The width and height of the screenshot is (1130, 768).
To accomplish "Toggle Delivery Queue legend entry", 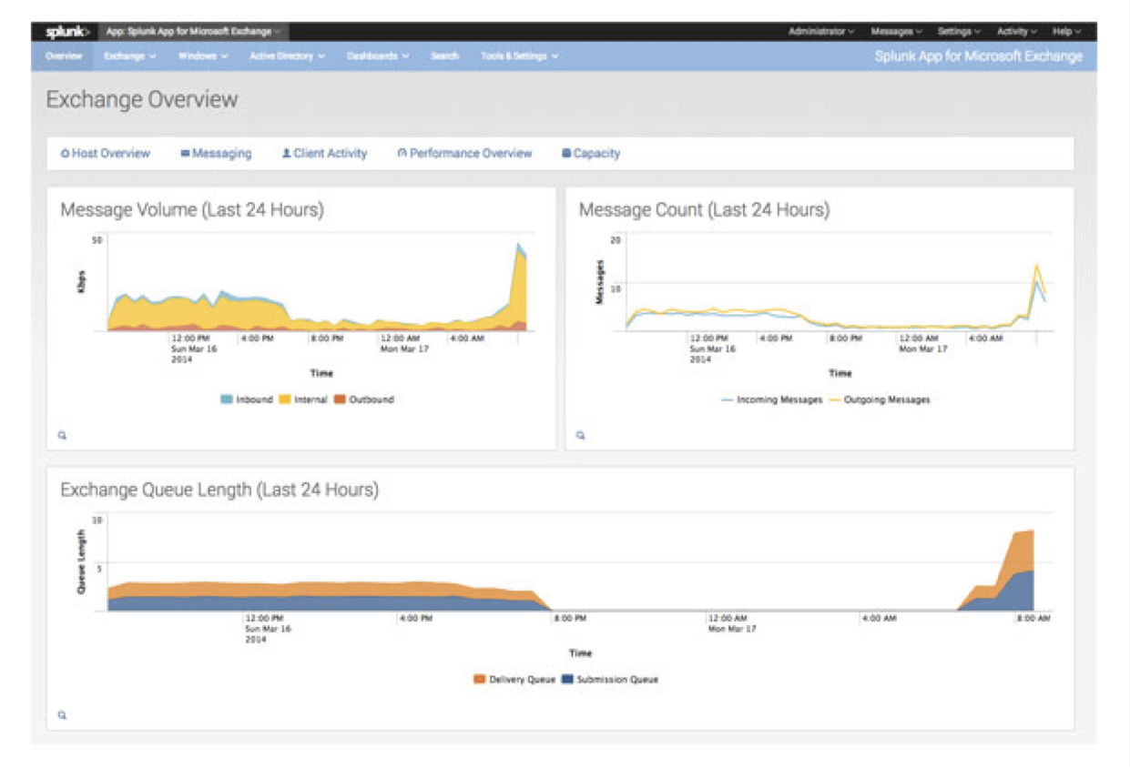I will coord(514,680).
